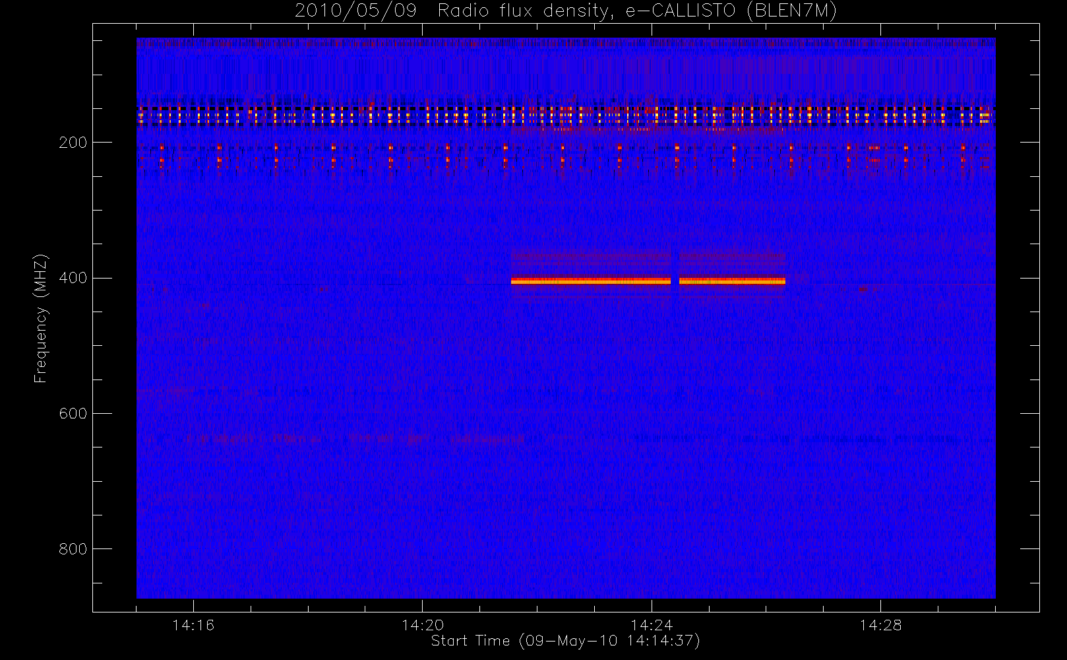Click the 'Start Time (09-May-10 14:14:37)' label
1067x660 pixels.
pos(565,641)
